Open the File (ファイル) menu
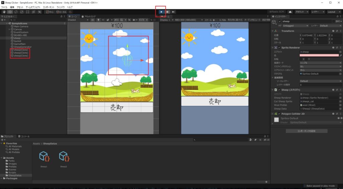 [x=4, y=7]
